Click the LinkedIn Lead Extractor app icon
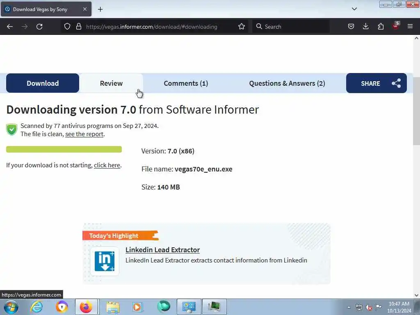 click(x=105, y=261)
